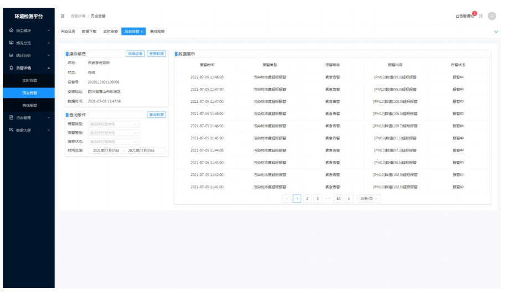Click the start date in 时间范围 field
The height and width of the screenshot is (297, 508).
tap(106, 150)
